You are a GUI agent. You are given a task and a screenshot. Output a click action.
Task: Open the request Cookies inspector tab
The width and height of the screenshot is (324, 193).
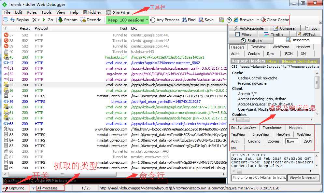254,54
